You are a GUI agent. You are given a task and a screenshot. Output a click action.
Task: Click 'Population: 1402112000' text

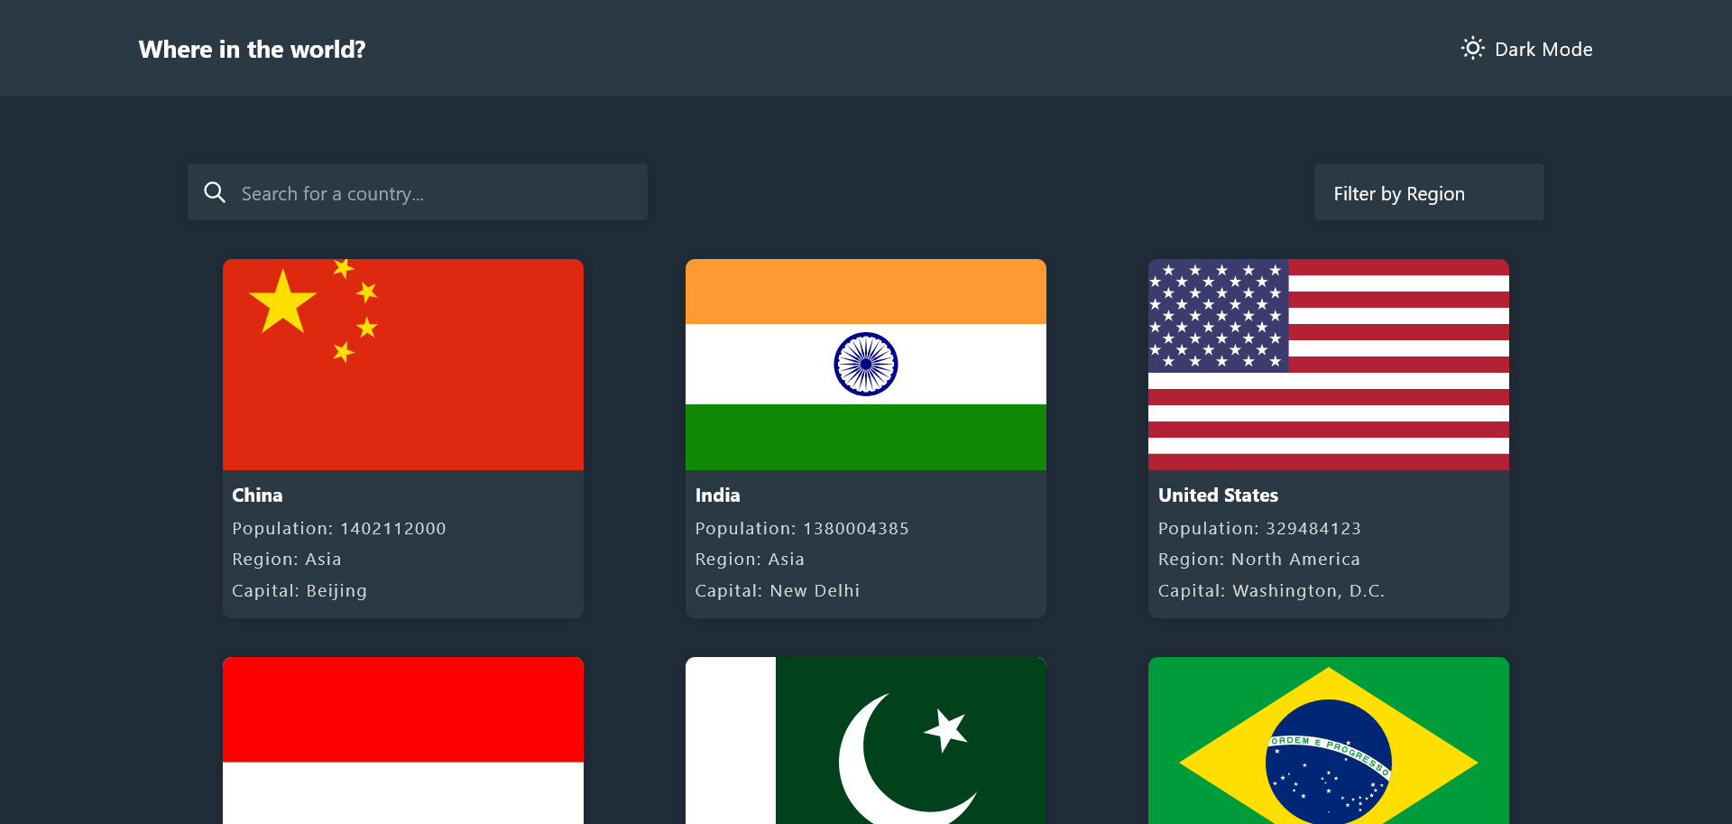[339, 529]
